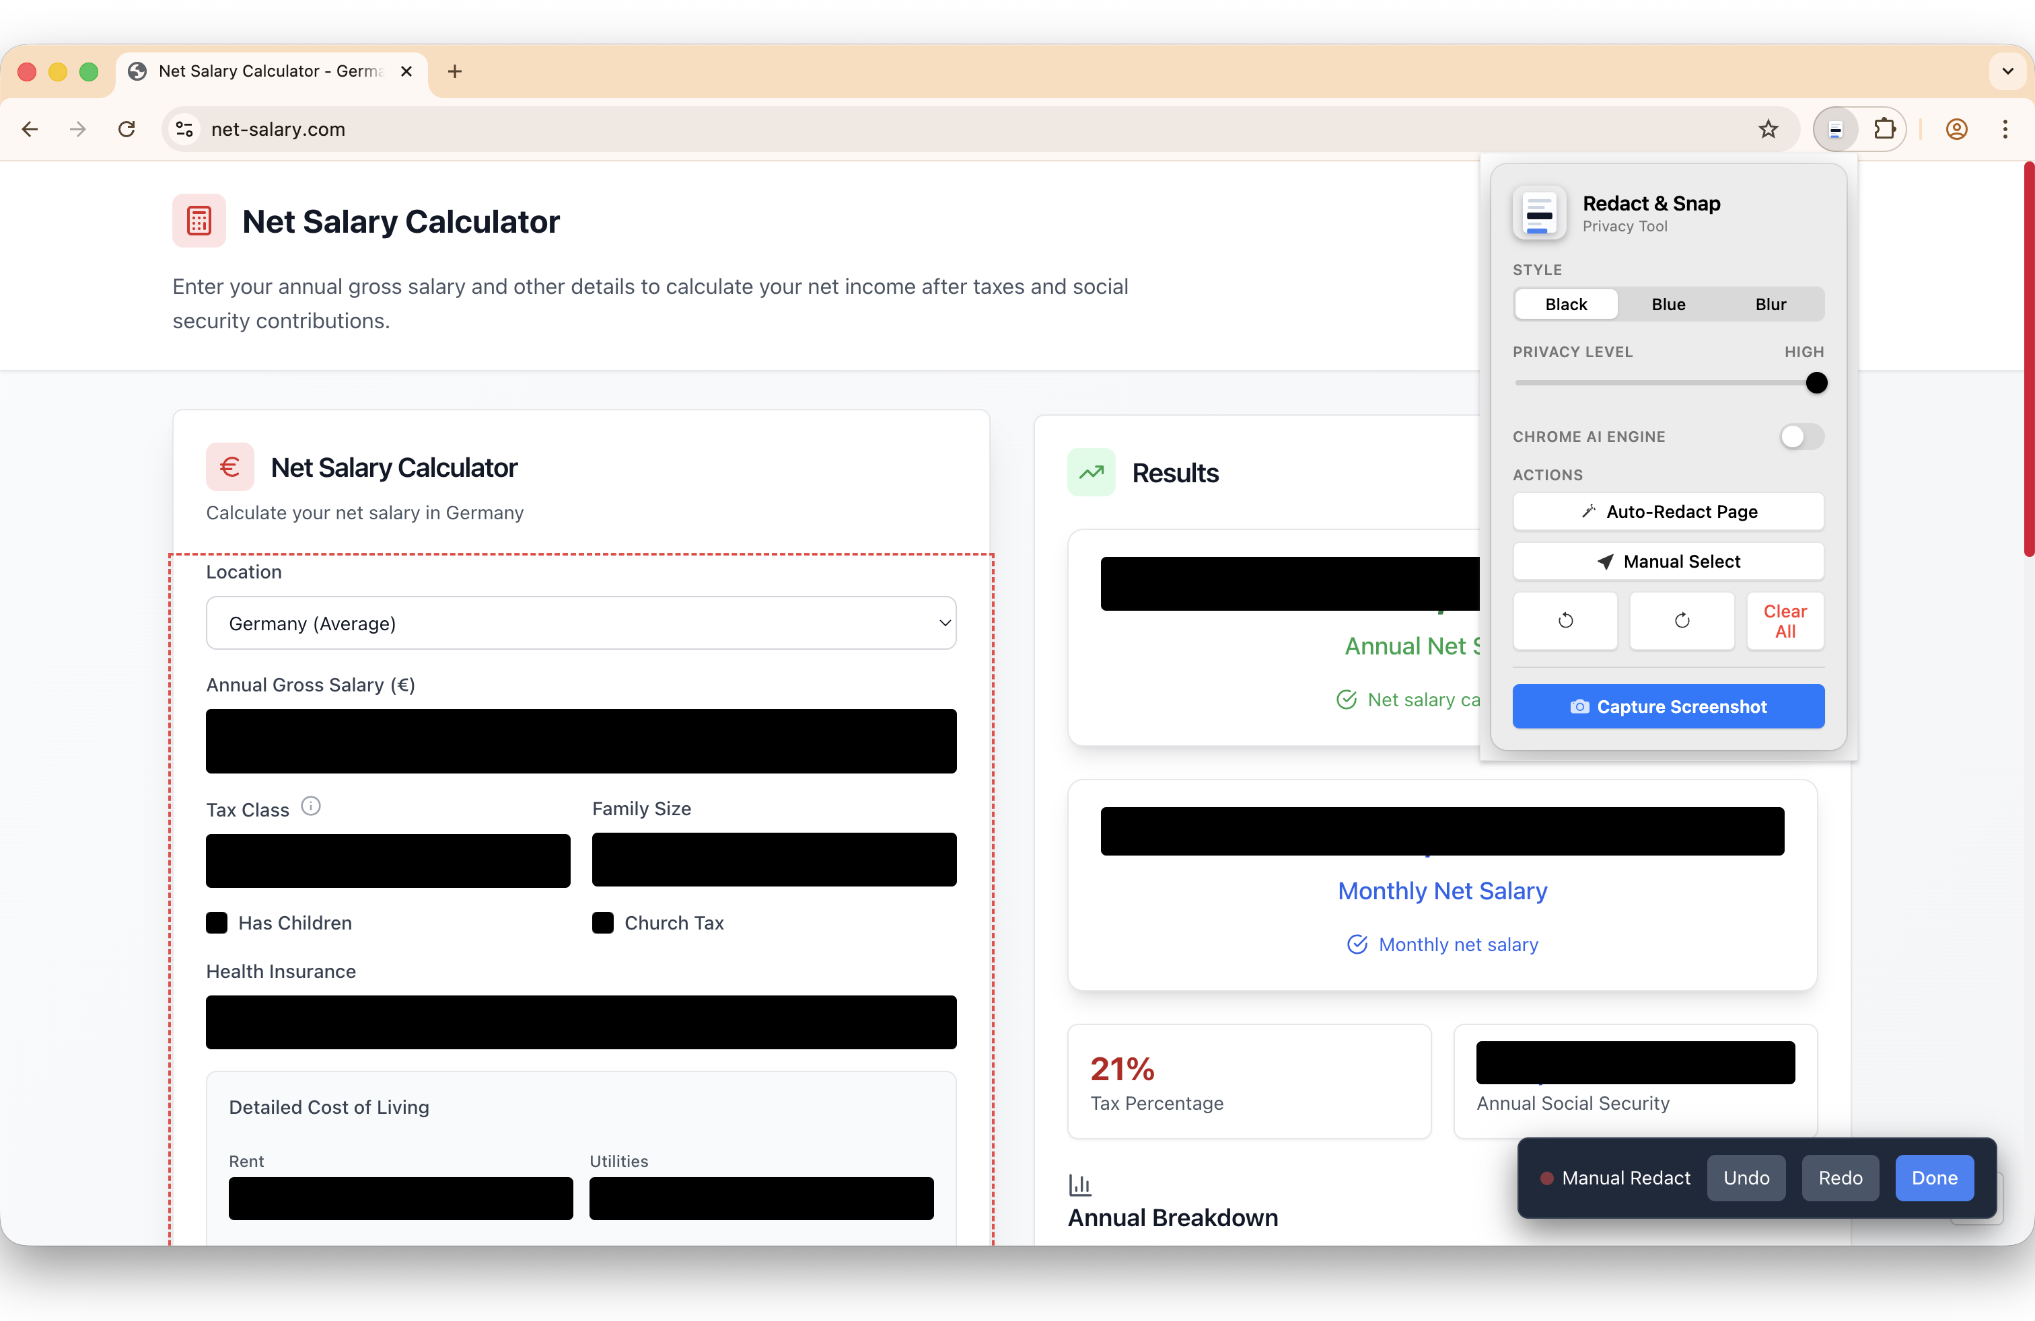
Task: Click the Annual Breakdown chart icon
Action: pyautogui.click(x=1080, y=1184)
